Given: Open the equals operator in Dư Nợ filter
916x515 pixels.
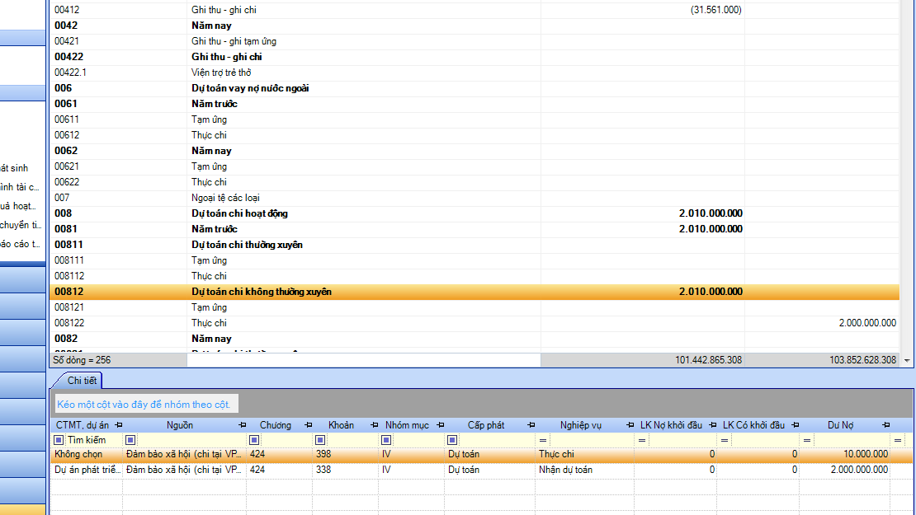Looking at the screenshot, I should (x=806, y=440).
